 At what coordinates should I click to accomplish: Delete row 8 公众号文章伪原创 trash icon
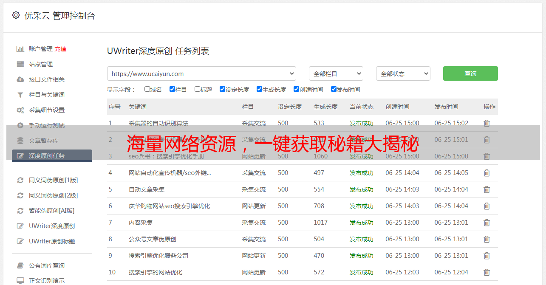click(487, 239)
